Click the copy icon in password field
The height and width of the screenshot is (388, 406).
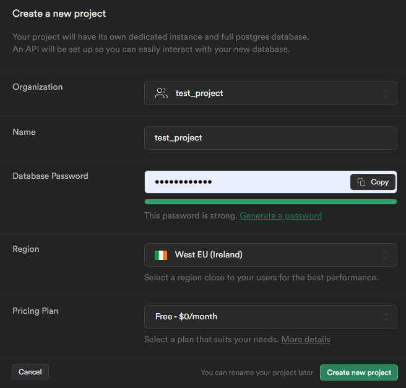[x=361, y=182]
